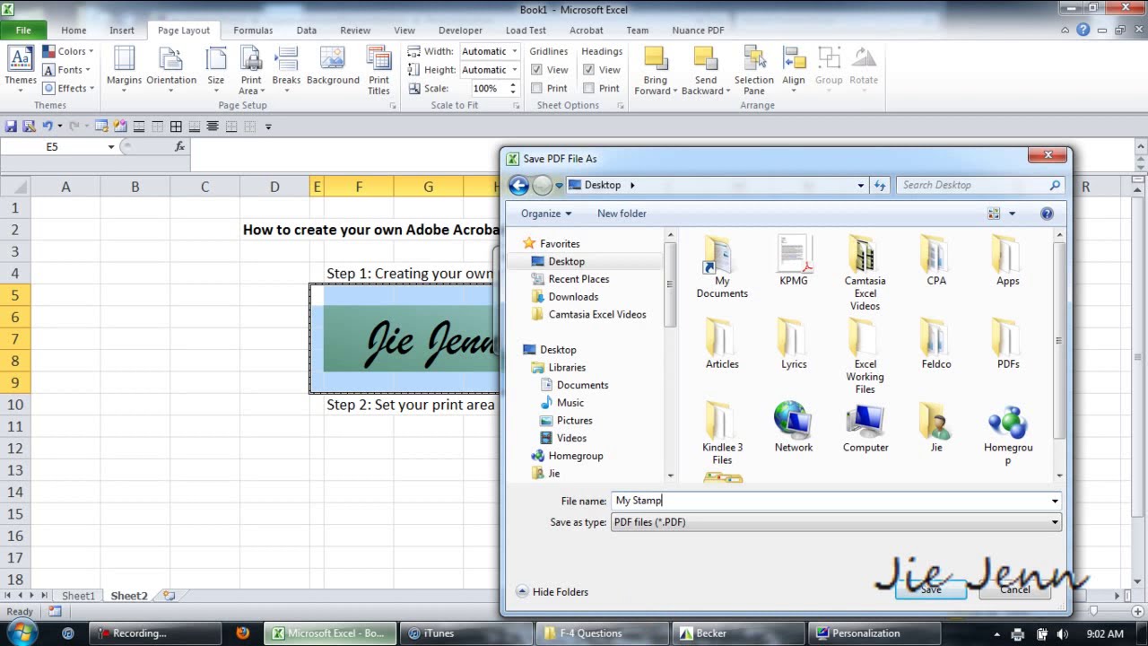Switch to the Insert tab
The image size is (1148, 646).
click(122, 31)
